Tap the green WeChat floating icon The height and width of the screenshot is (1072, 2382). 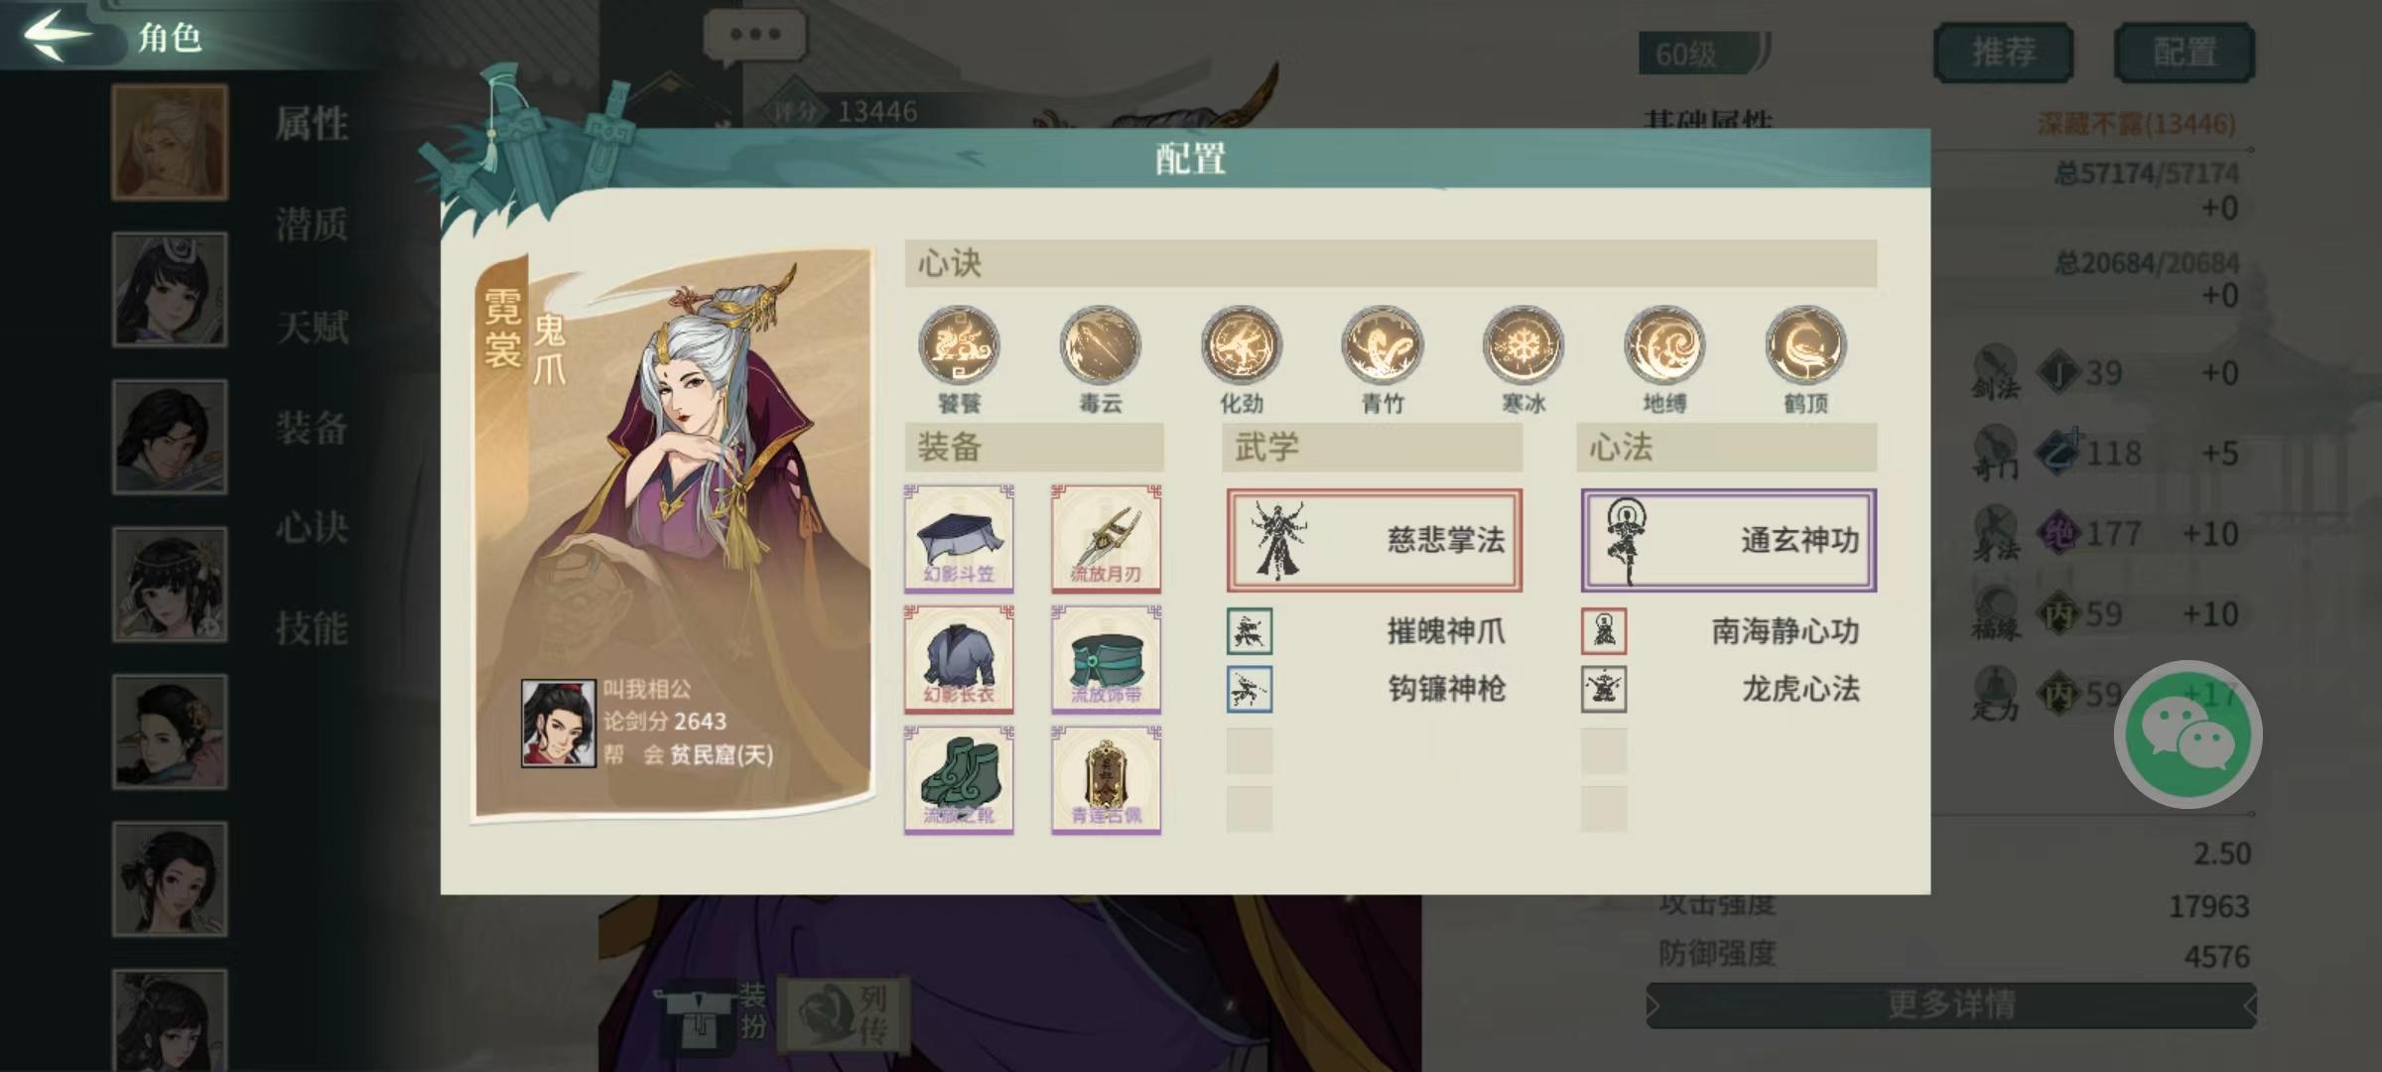click(2187, 735)
